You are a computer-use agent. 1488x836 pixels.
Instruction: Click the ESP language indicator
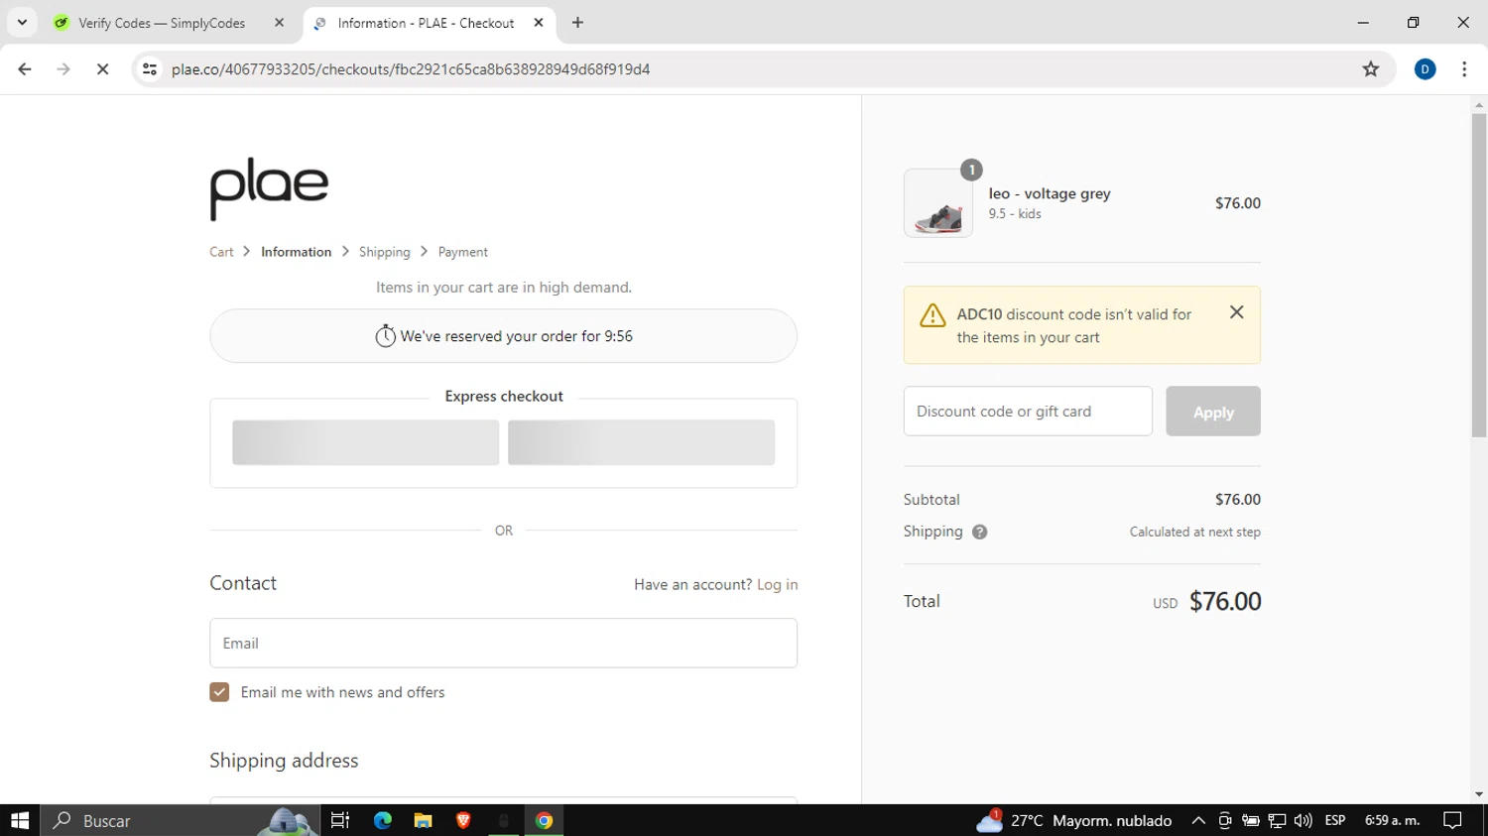click(1335, 820)
